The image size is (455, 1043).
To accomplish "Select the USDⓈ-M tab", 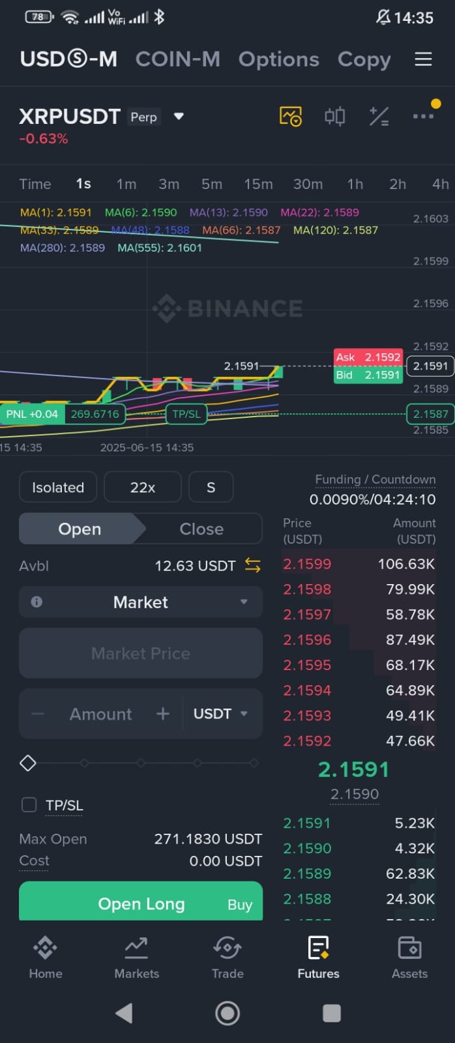I will coord(68,59).
